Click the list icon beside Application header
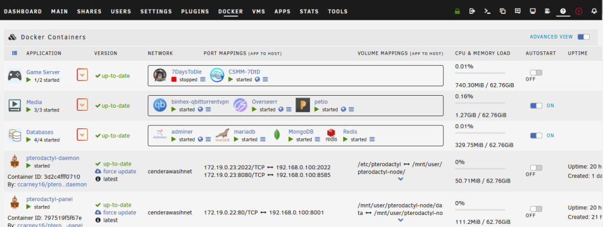 [14, 54]
